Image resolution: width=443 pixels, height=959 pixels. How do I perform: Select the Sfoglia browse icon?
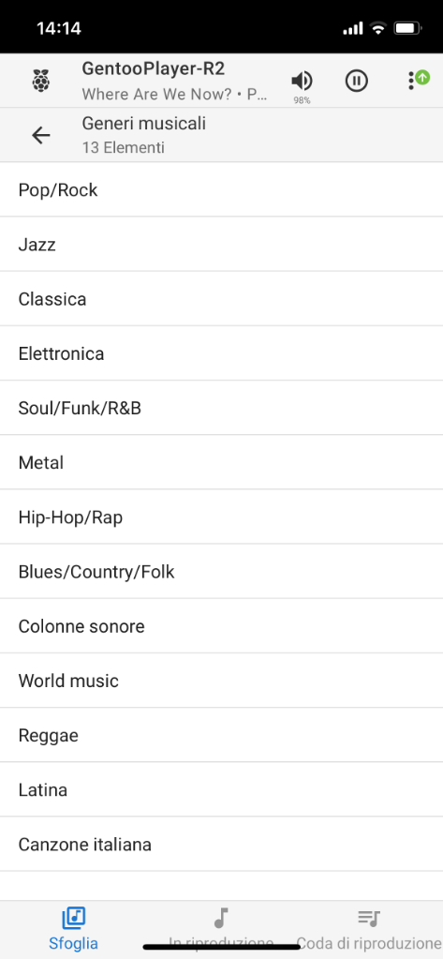[73, 918]
